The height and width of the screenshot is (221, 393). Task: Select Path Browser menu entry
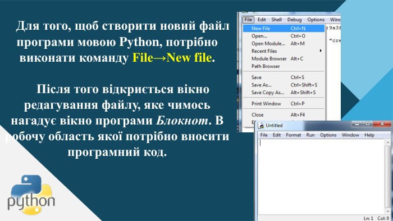284,66
